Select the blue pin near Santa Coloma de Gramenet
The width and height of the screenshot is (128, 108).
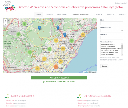(65, 35)
